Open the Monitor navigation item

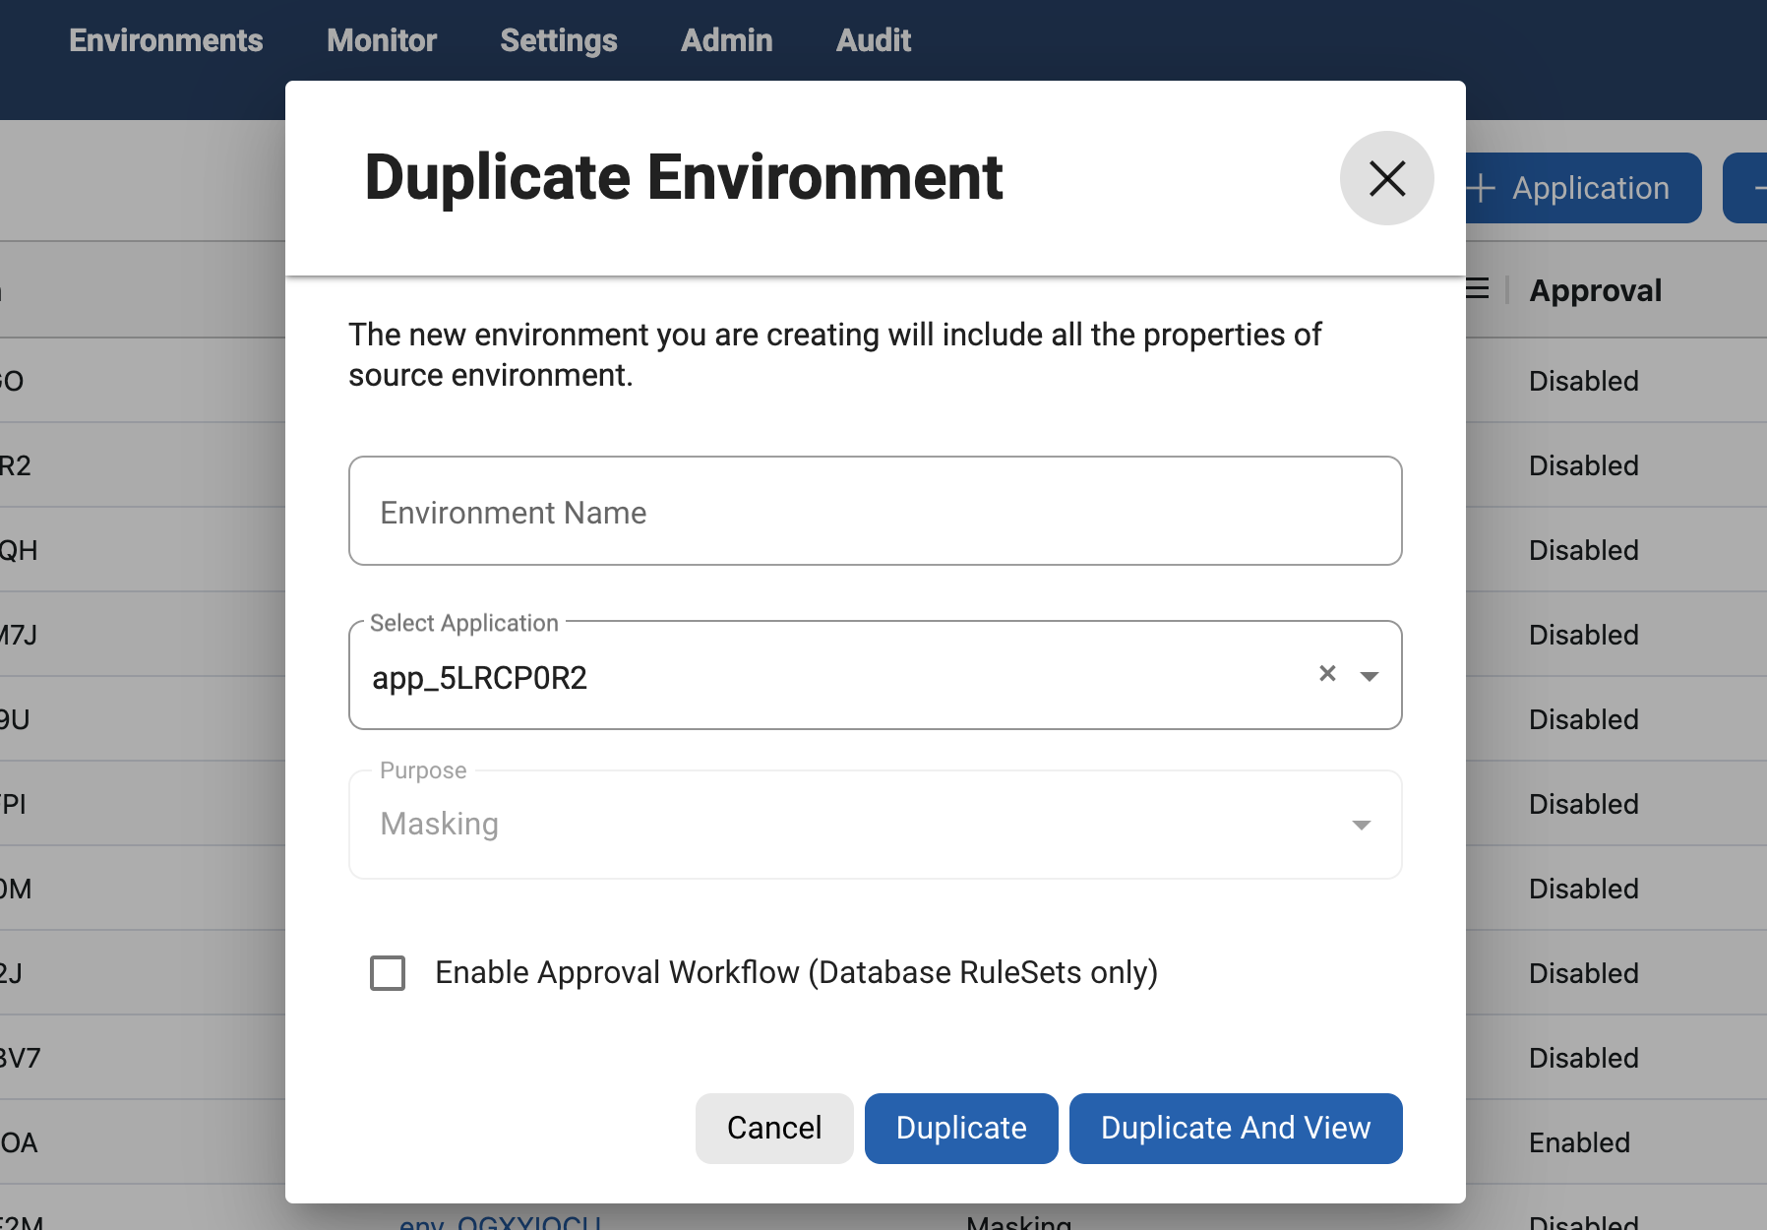tap(381, 40)
